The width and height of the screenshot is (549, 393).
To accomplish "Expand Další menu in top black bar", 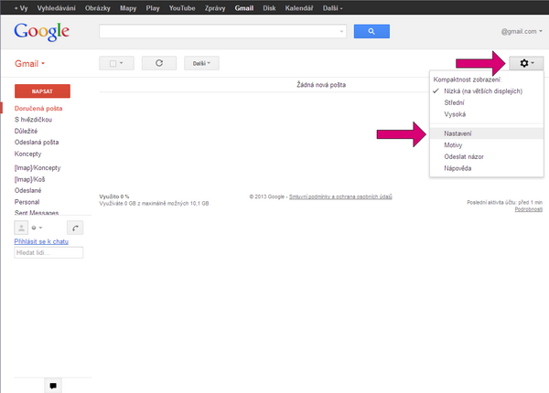I will click(x=333, y=8).
